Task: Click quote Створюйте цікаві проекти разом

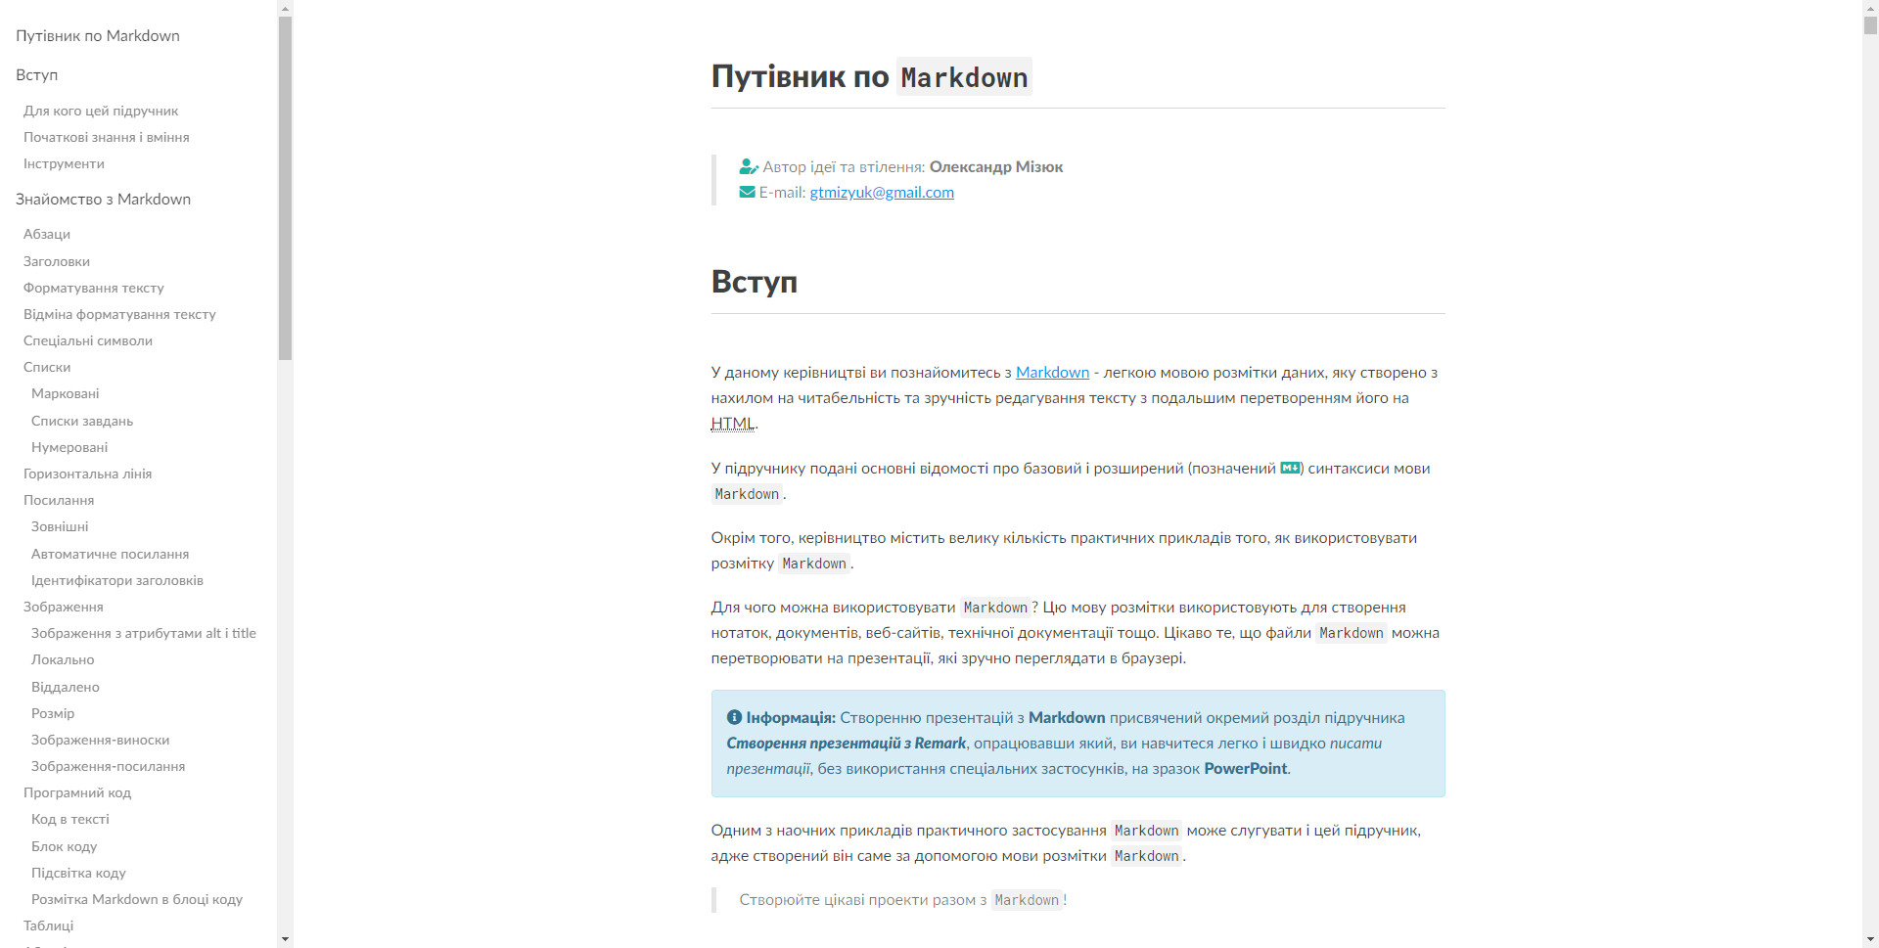Action: click(x=902, y=899)
